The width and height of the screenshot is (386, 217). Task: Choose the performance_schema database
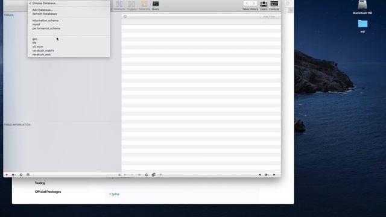[69, 28]
